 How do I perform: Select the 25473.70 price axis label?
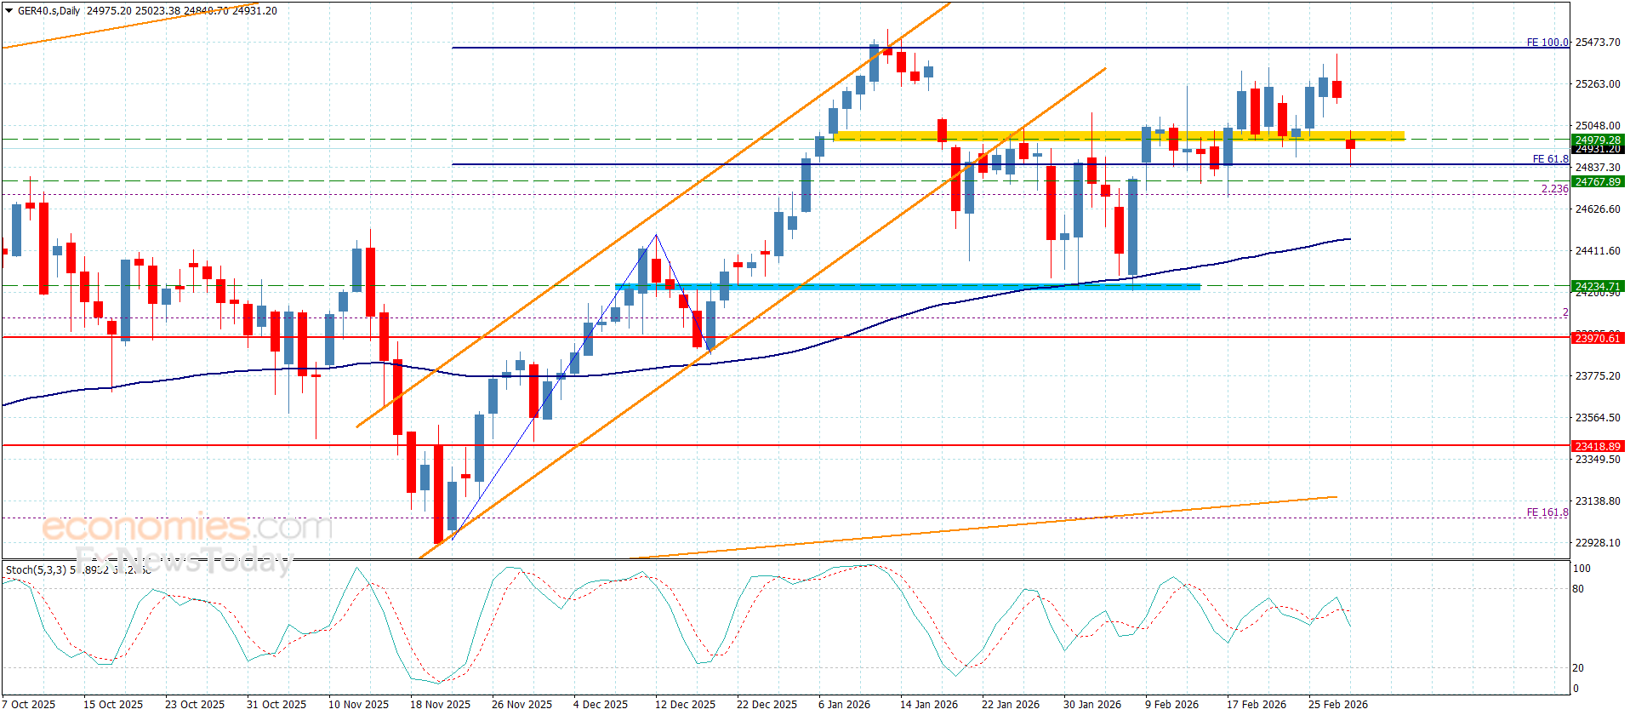(x=1598, y=42)
